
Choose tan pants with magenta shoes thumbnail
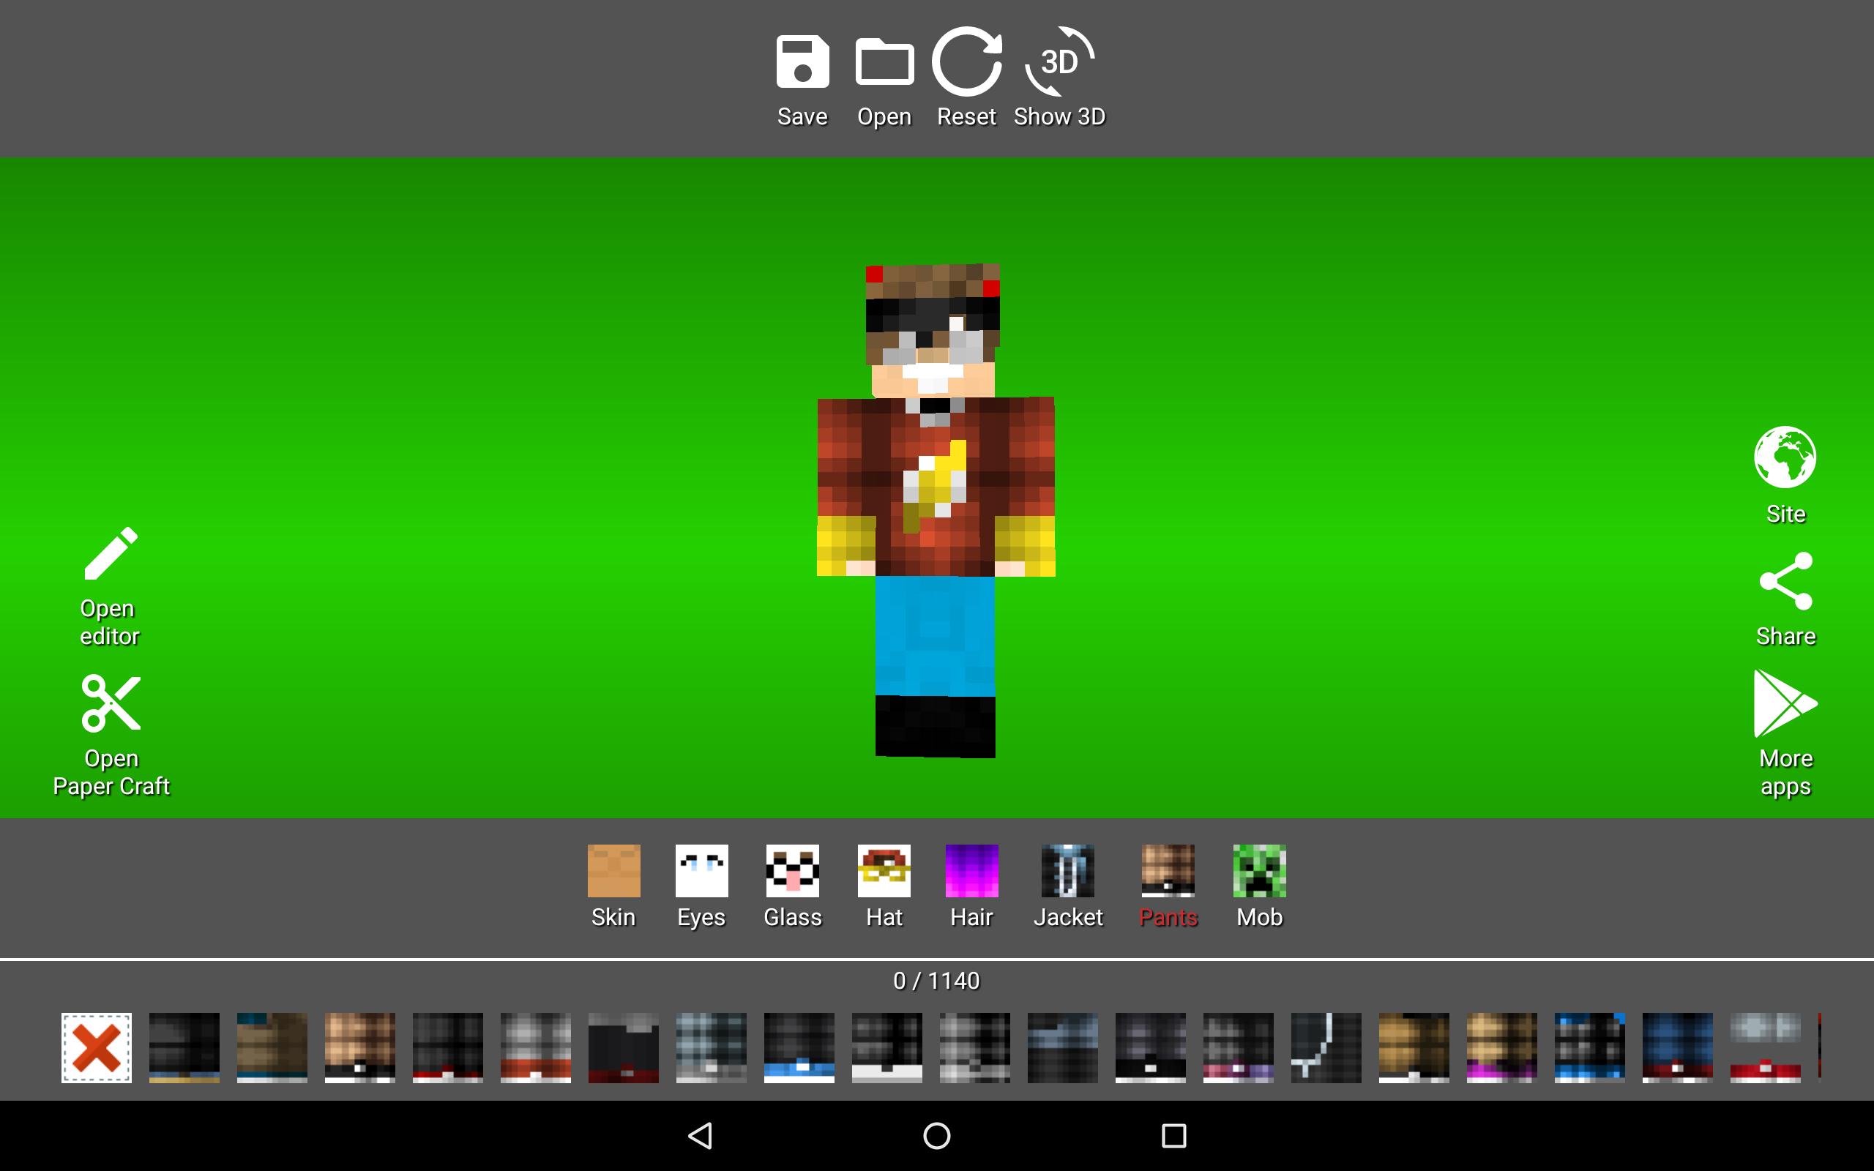click(1502, 1047)
